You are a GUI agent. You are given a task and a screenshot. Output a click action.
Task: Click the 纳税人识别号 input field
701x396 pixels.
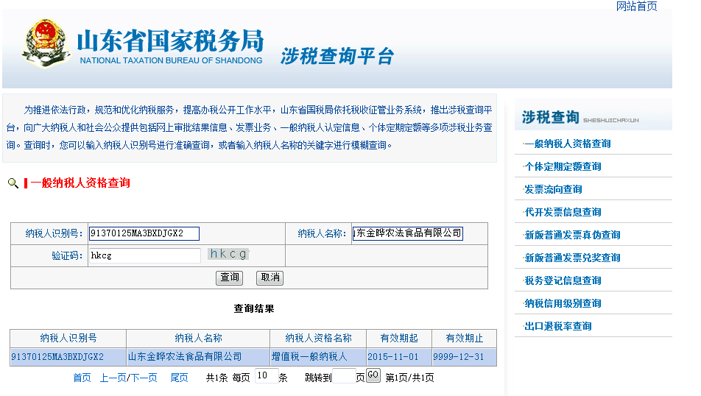point(144,233)
